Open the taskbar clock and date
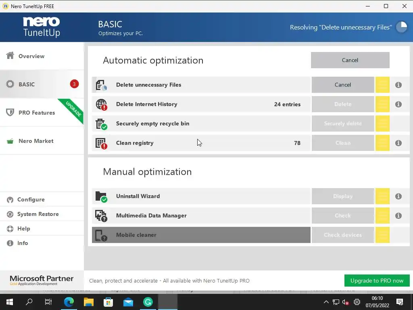The image size is (413, 310). click(x=377, y=302)
